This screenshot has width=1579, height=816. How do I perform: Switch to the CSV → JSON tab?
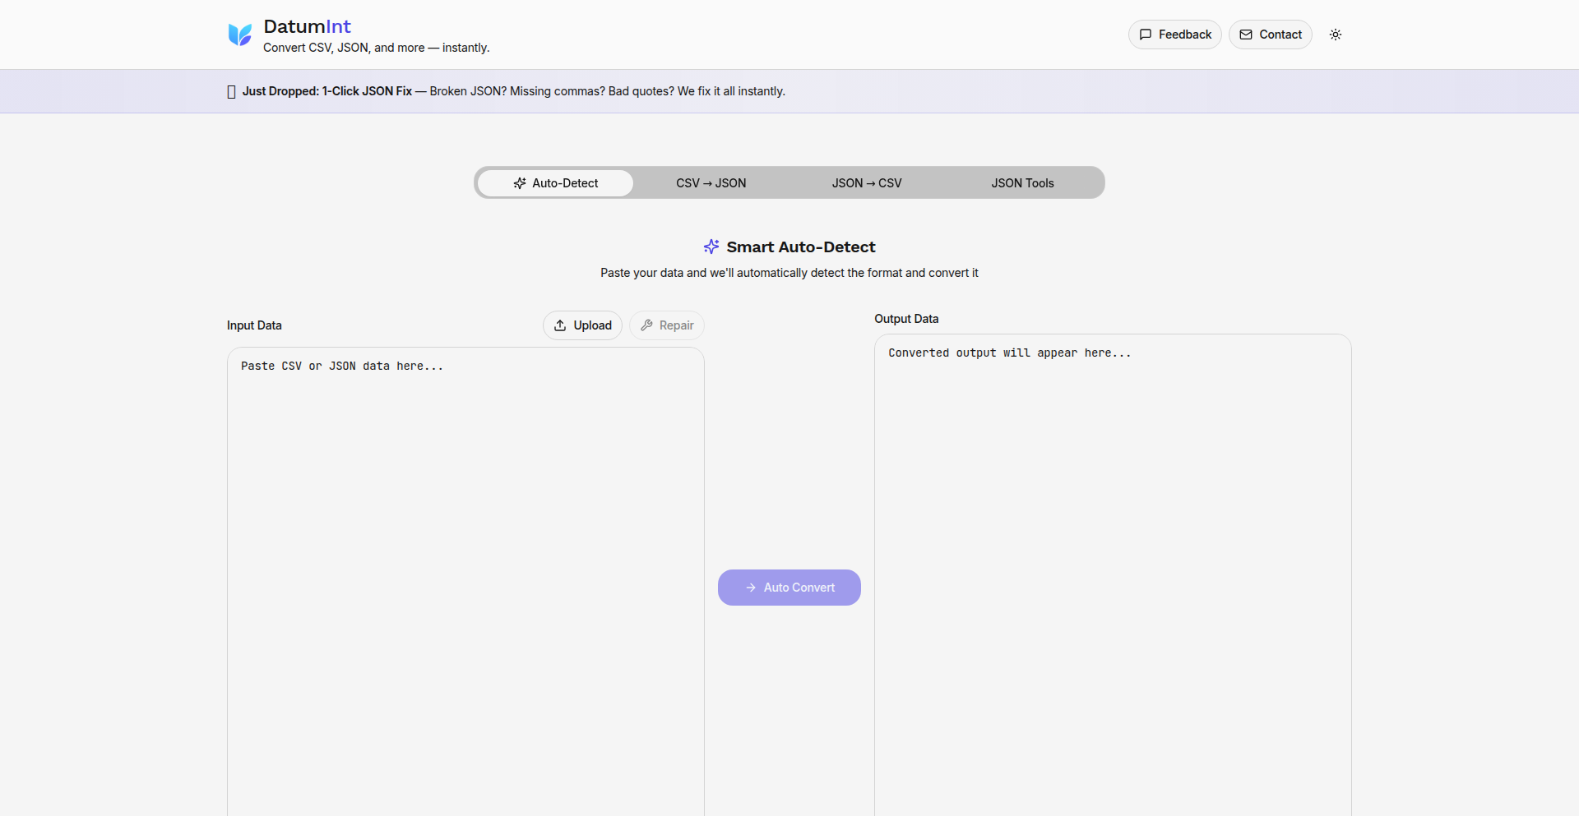(x=711, y=182)
